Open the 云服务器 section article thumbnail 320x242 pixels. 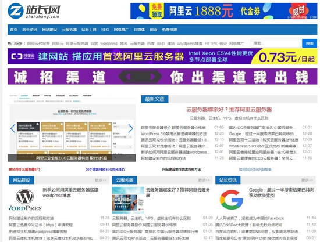(128, 200)
